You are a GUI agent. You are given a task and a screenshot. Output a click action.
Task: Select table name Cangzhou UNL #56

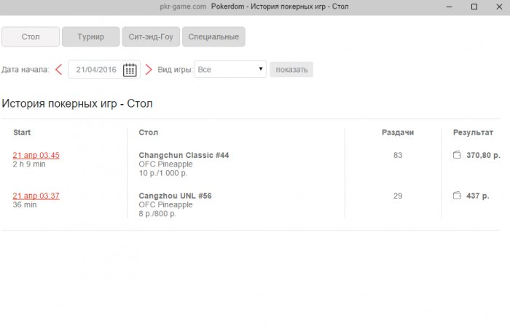pyautogui.click(x=175, y=196)
